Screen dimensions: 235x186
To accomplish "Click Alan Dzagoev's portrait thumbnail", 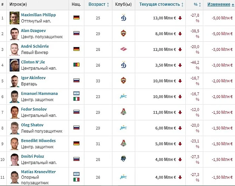I will tap(14, 33).
